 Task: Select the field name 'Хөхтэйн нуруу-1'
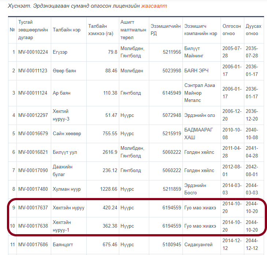pos(62,226)
